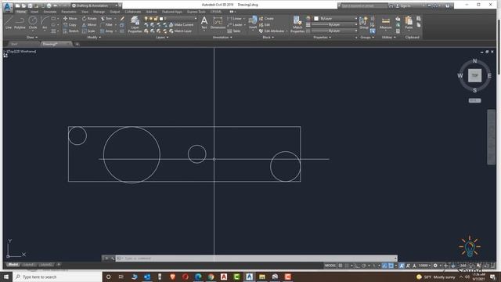Activate the Fillet command

click(106, 24)
